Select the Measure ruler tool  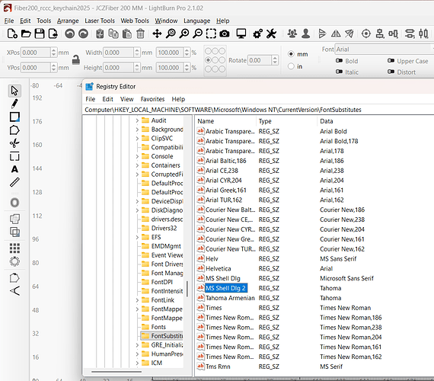point(14,182)
